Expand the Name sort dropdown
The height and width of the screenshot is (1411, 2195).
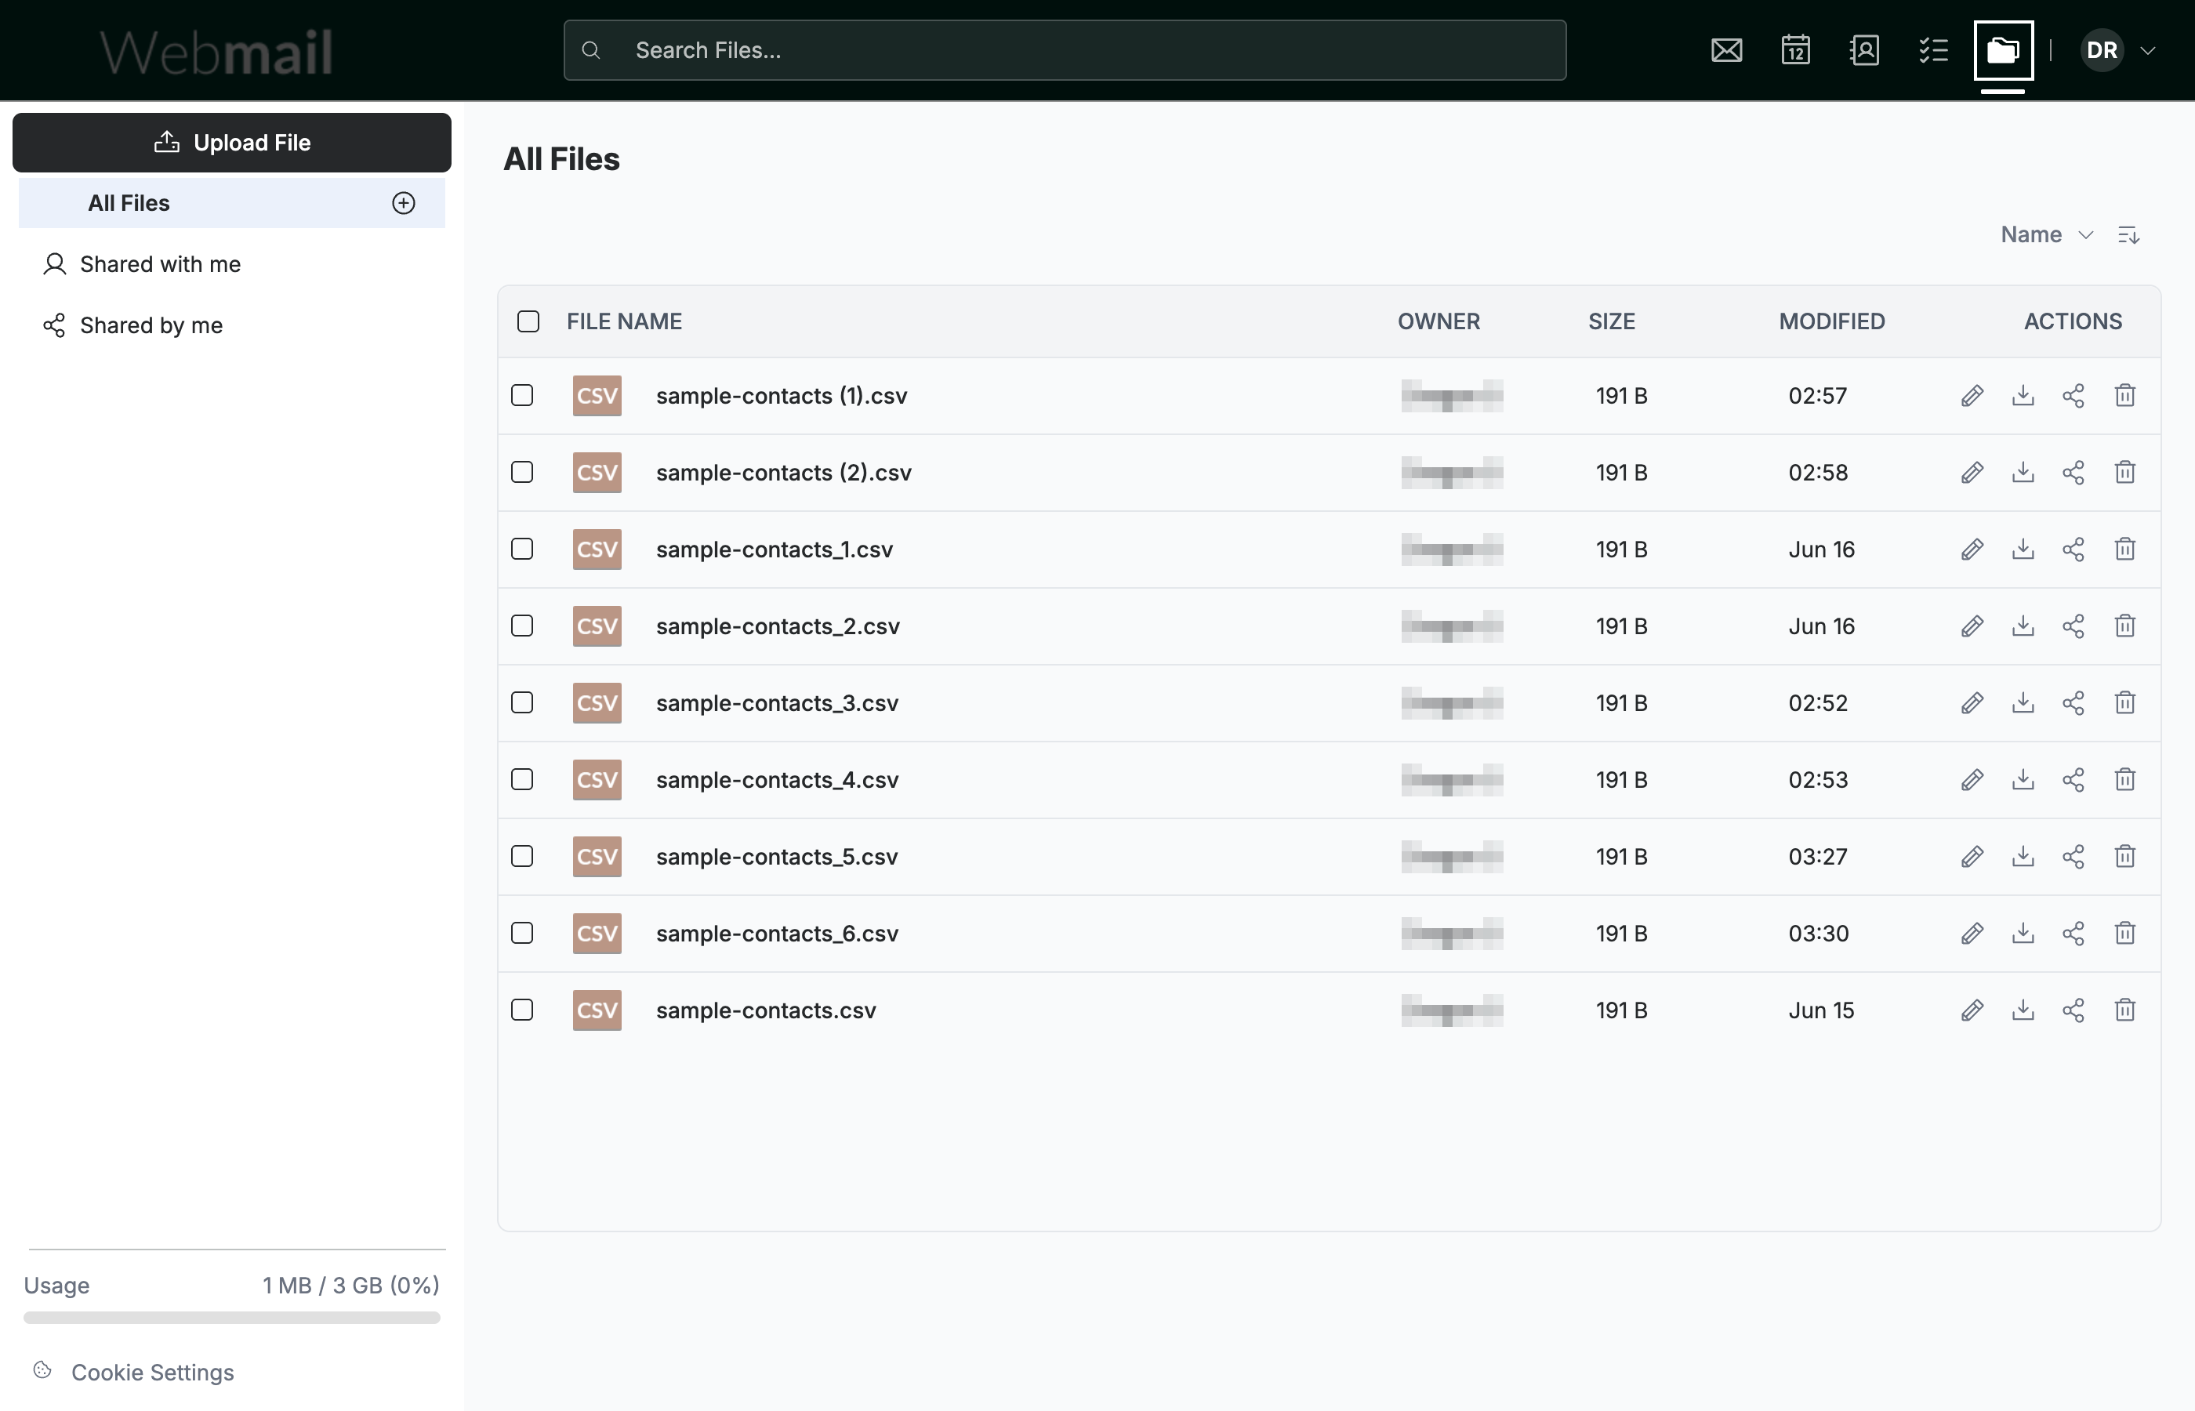[x=2047, y=234]
